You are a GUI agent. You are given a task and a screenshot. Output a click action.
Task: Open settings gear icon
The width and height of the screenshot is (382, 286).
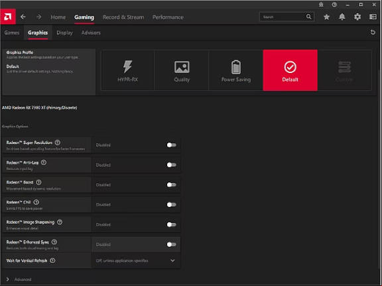[x=357, y=17]
